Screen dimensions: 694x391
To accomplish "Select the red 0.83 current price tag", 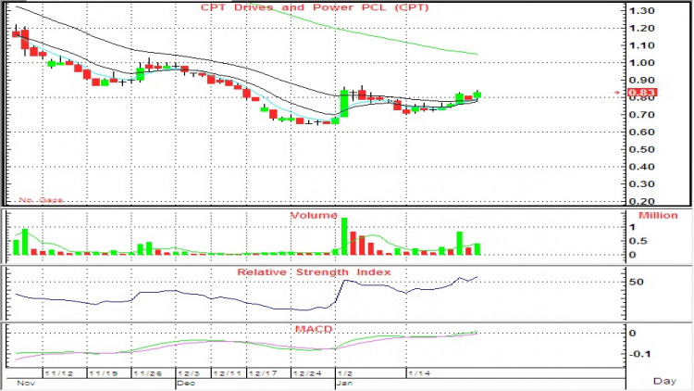I will 642,93.
